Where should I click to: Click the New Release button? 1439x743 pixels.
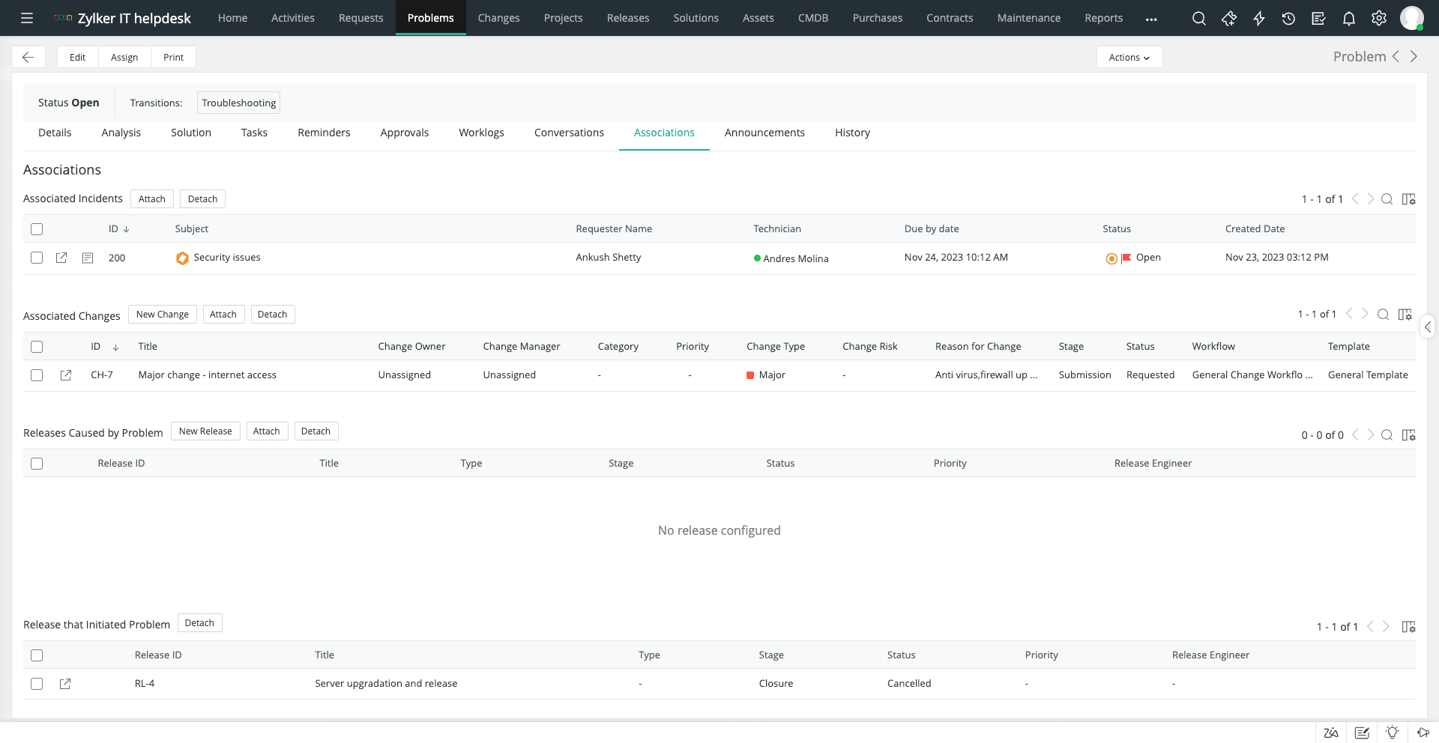(x=205, y=431)
